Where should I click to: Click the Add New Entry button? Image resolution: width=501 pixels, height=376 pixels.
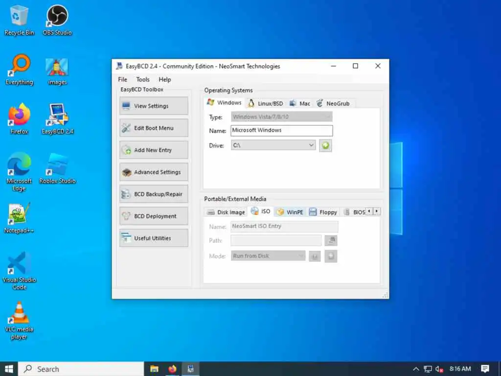[x=154, y=150]
